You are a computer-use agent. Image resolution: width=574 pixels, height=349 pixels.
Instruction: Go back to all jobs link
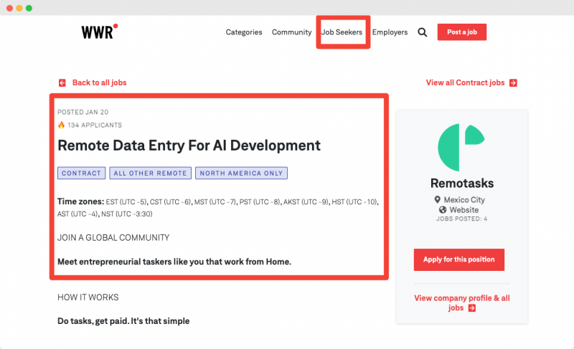[99, 82]
